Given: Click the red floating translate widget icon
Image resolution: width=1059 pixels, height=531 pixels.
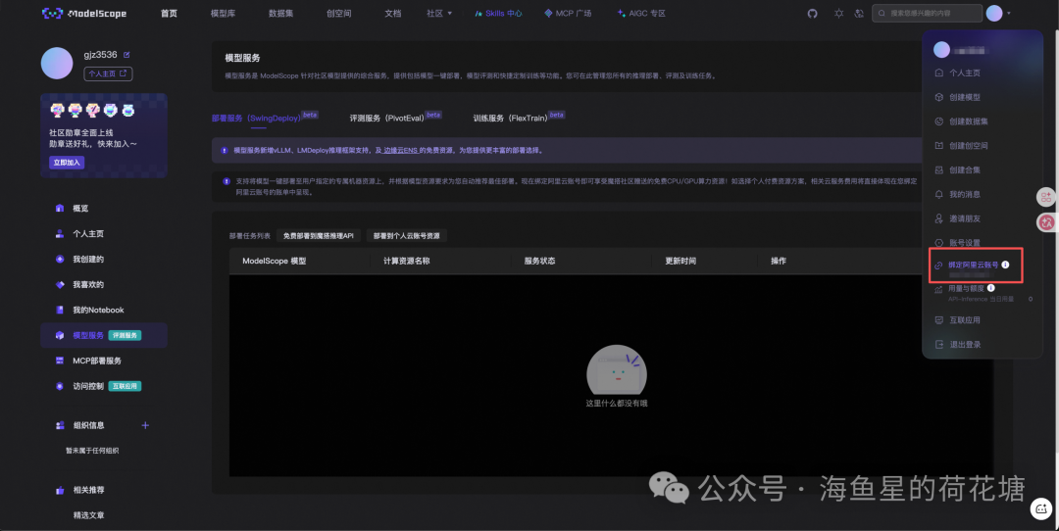Looking at the screenshot, I should pyautogui.click(x=1046, y=222).
